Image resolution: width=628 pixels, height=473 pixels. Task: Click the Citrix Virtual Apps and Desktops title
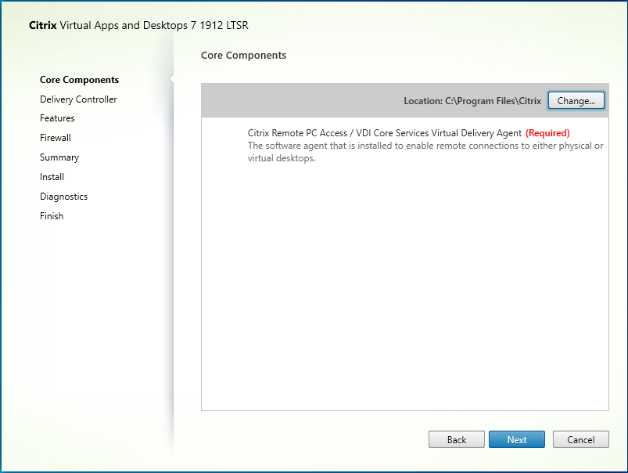pos(138,25)
